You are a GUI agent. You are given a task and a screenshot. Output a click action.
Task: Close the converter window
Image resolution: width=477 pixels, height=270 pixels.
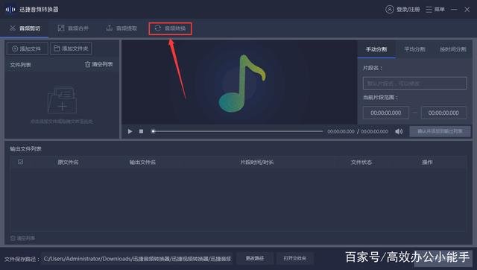tap(467, 10)
